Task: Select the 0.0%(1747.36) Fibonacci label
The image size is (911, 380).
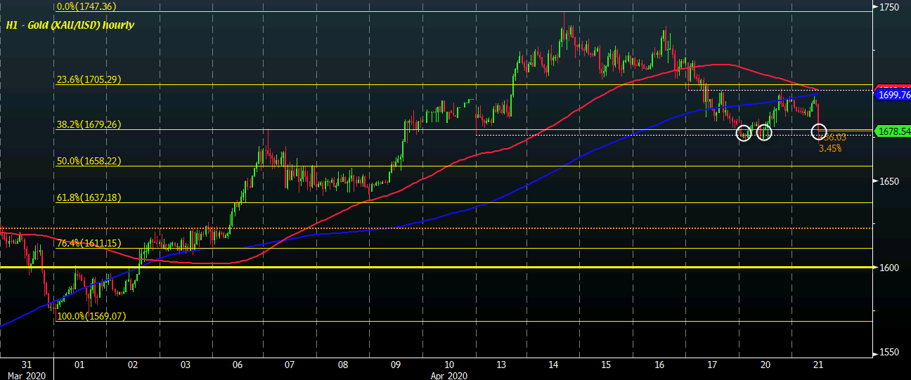Action: click(86, 6)
